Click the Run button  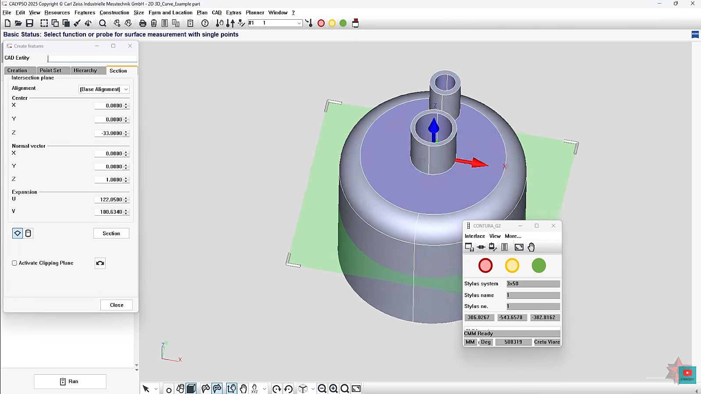point(70,381)
